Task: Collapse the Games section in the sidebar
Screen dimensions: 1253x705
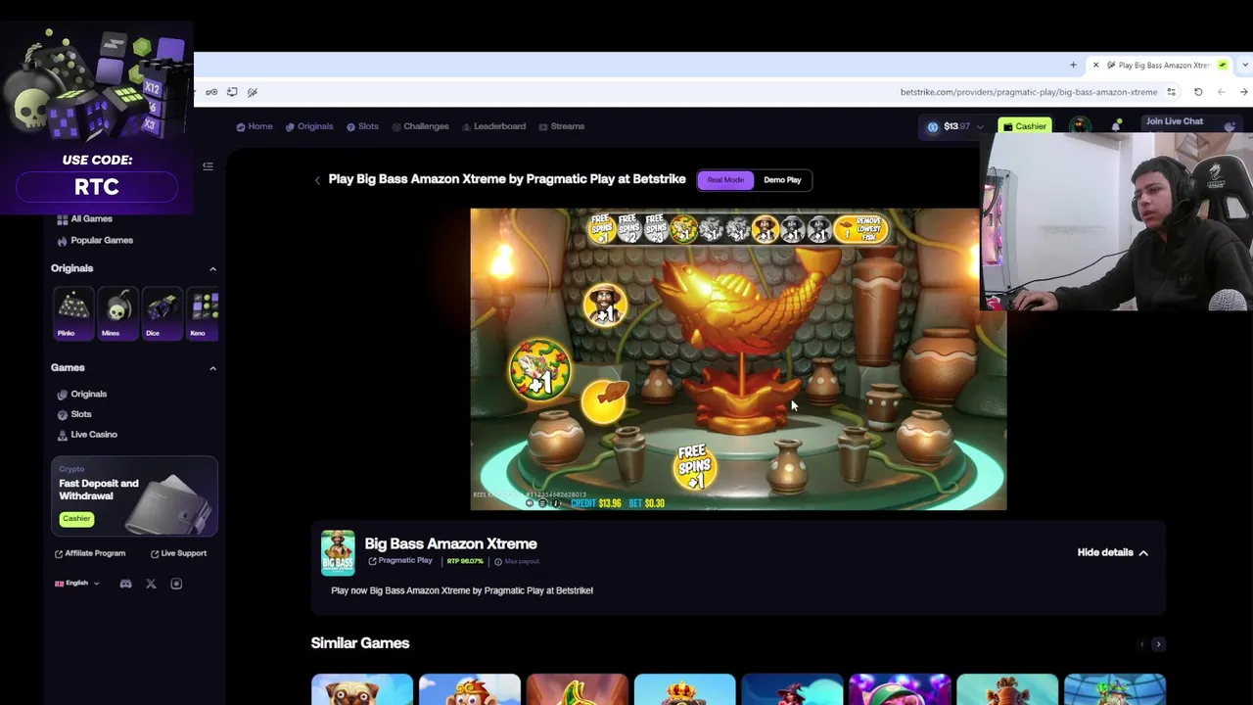Action: (x=212, y=368)
